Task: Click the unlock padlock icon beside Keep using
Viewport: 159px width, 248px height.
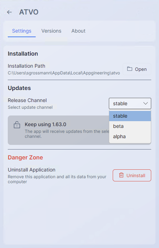Action: (17, 125)
